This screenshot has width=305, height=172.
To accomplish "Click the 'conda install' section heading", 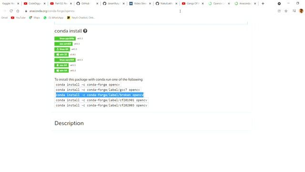I will click(68, 31).
